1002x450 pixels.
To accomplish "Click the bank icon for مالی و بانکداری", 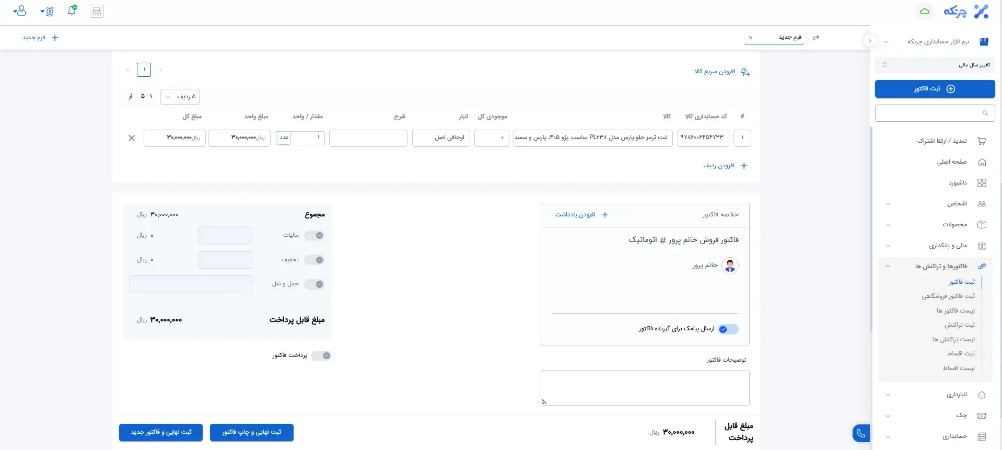I will coord(982,246).
